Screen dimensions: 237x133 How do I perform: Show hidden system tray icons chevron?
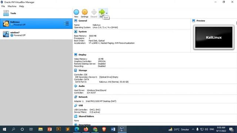pyautogui.click(x=193, y=129)
